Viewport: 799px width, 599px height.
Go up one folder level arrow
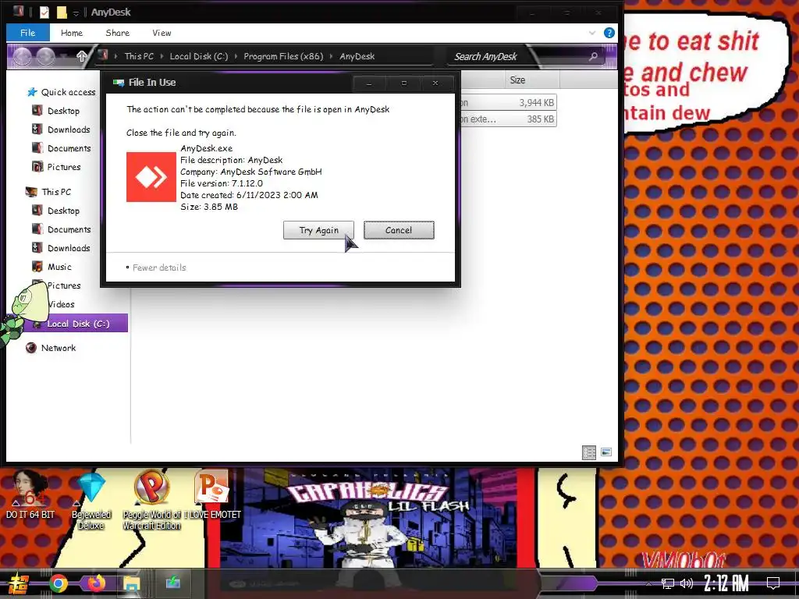click(81, 56)
